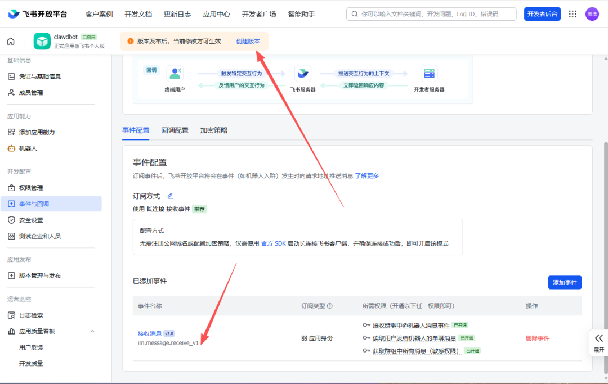Click the 事件与回调 sidebar icon

(11, 204)
